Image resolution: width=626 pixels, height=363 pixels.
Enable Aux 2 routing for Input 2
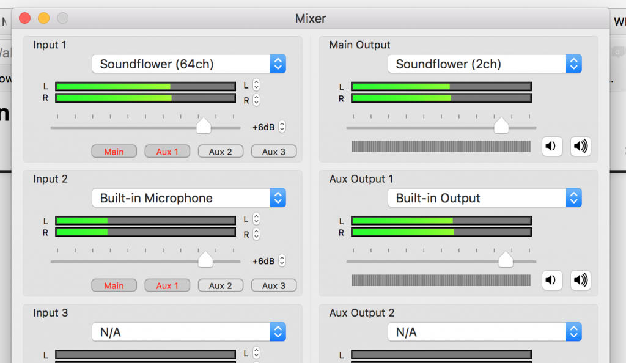pos(220,285)
